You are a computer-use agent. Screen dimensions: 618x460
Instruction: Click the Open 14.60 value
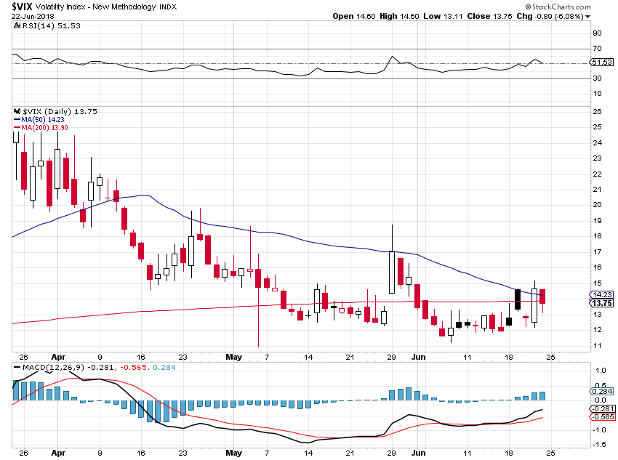click(354, 16)
